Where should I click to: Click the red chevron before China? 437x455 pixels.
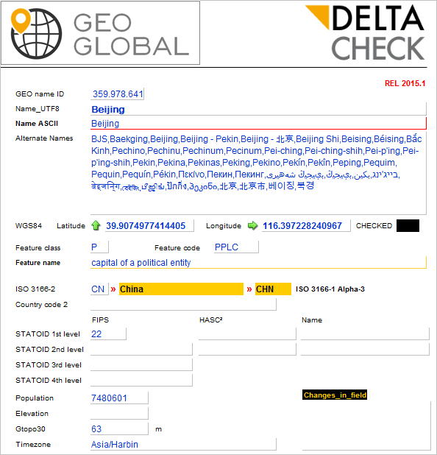point(113,289)
